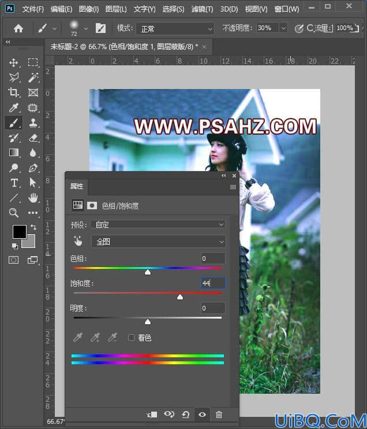Select the Zoom tool
Screen dimensions: 367x429
(14, 213)
